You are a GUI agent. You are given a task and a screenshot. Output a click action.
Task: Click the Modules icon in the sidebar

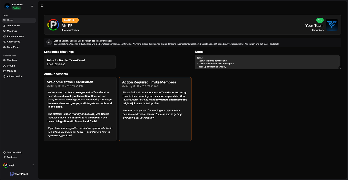click(4, 71)
